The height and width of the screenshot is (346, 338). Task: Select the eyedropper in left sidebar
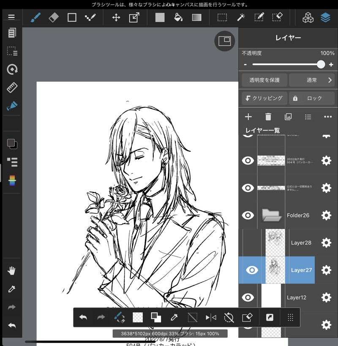(x=11, y=289)
